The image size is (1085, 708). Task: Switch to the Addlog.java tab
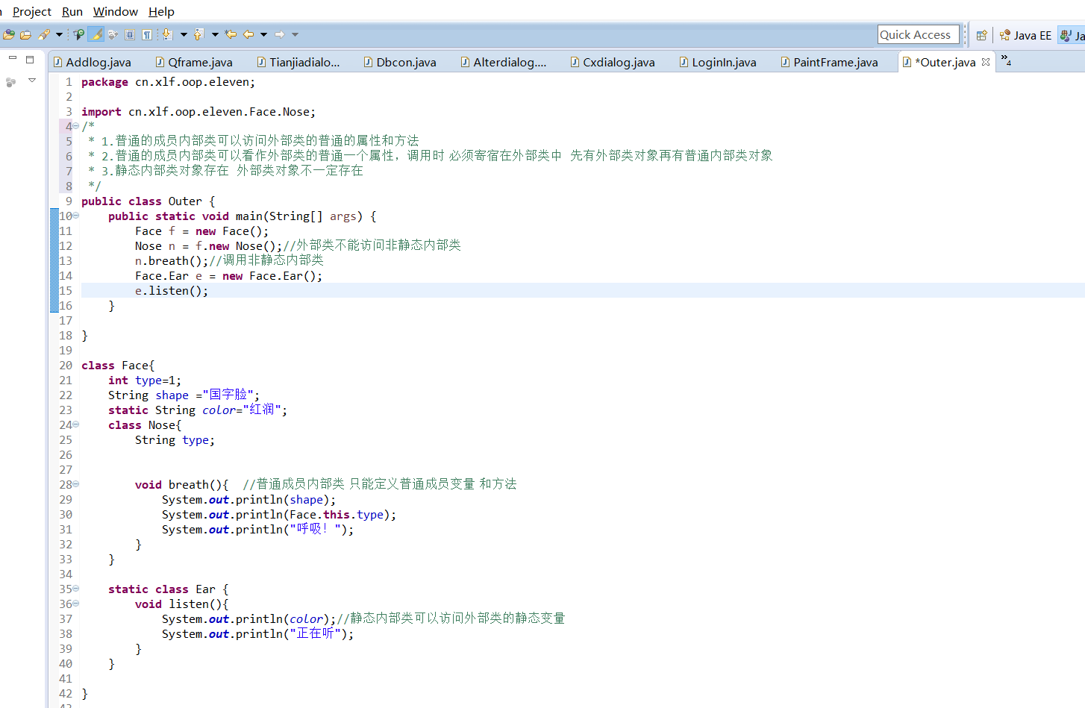pyautogui.click(x=93, y=62)
